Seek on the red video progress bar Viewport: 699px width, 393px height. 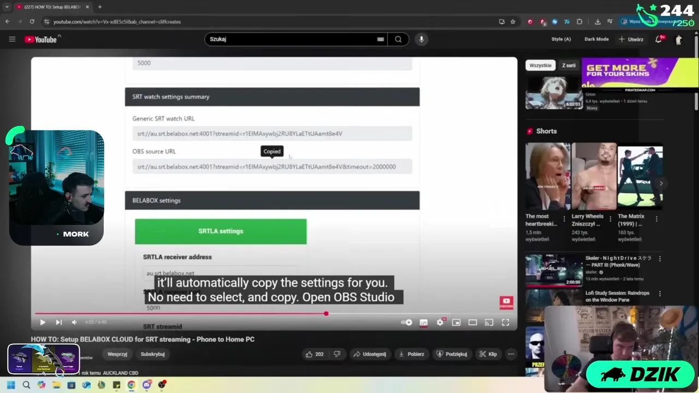pyautogui.click(x=273, y=314)
